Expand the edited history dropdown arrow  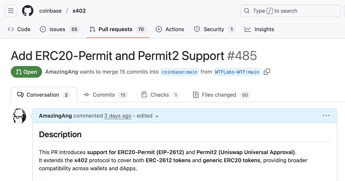[x=157, y=116]
